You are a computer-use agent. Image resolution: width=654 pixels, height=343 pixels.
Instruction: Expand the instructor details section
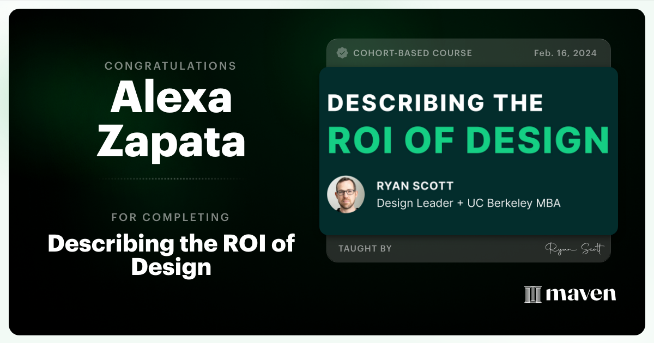469,194
